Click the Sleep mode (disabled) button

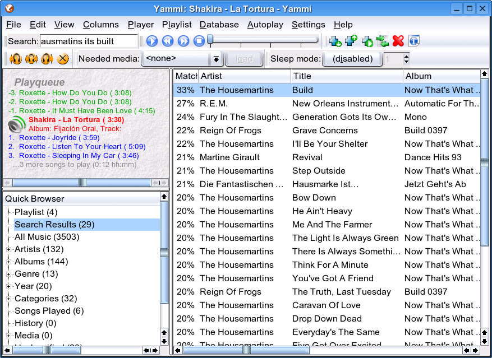[352, 59]
